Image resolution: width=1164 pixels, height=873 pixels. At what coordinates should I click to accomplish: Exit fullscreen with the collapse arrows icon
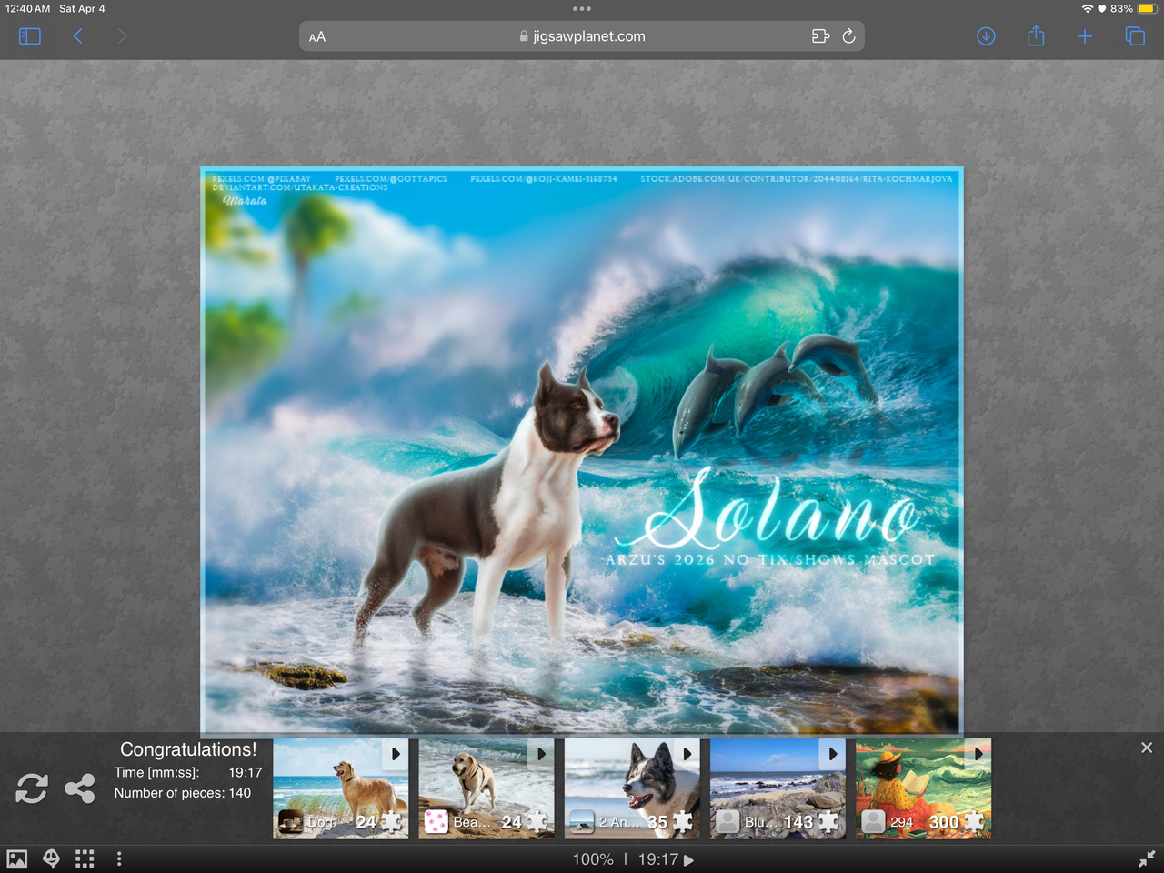pos(1147,858)
